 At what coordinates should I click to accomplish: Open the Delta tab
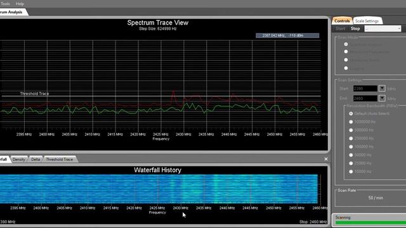click(x=36, y=159)
